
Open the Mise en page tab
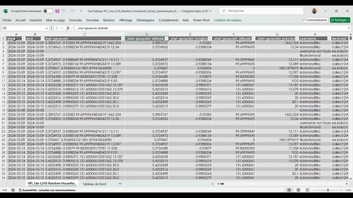[x=55, y=20]
